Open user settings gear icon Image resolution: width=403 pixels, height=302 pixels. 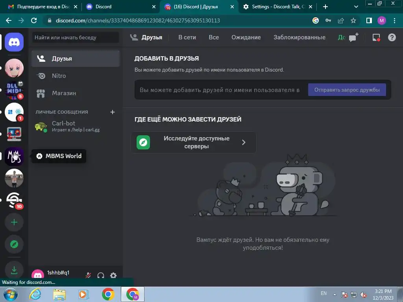coord(113,276)
